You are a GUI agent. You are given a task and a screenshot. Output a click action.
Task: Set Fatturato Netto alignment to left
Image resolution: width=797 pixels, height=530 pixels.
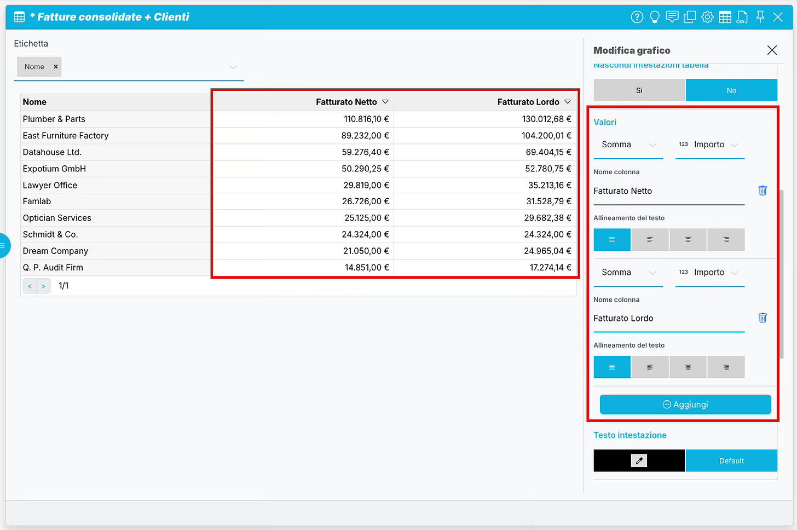(x=650, y=239)
